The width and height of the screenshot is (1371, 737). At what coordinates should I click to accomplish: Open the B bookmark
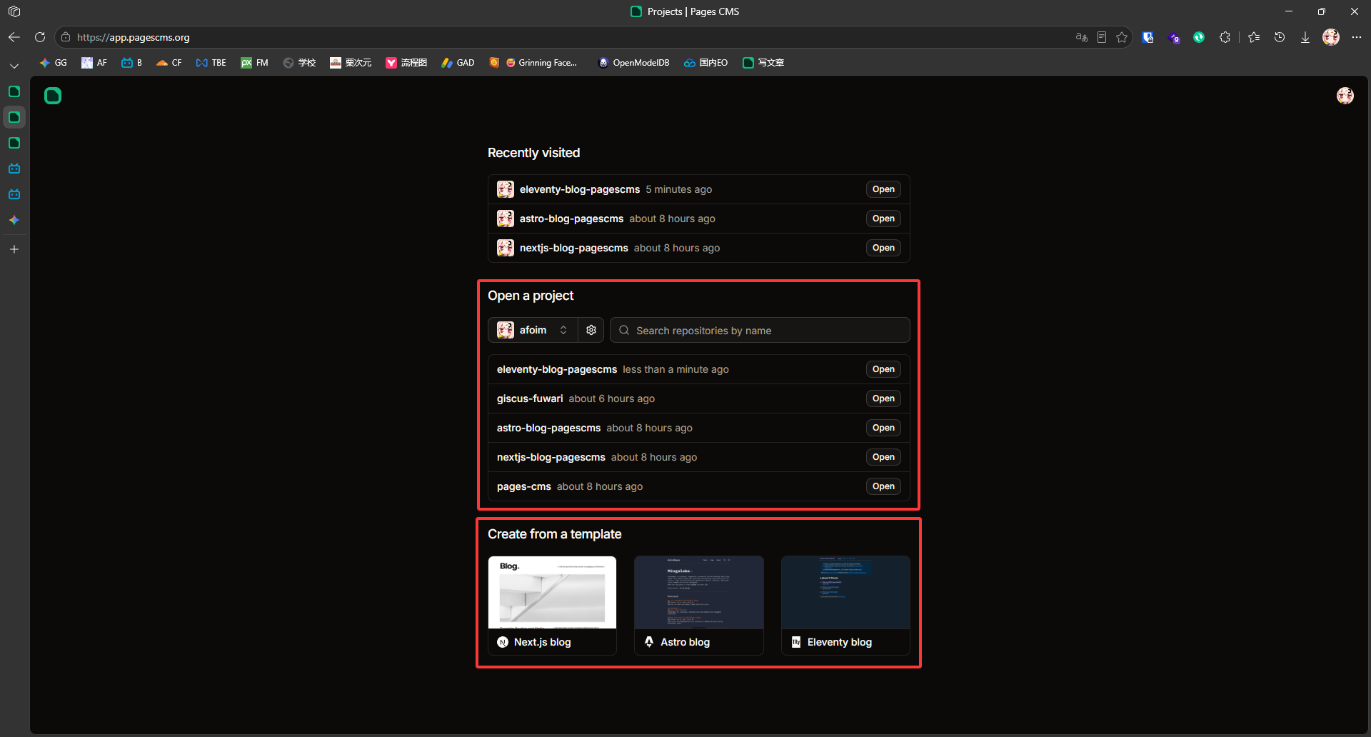click(132, 63)
